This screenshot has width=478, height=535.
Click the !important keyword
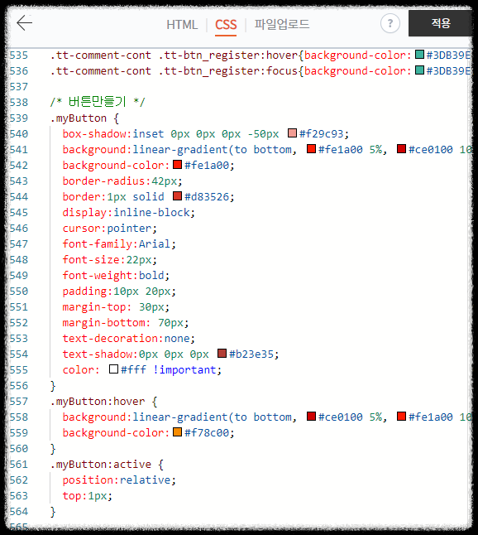pyautogui.click(x=184, y=370)
